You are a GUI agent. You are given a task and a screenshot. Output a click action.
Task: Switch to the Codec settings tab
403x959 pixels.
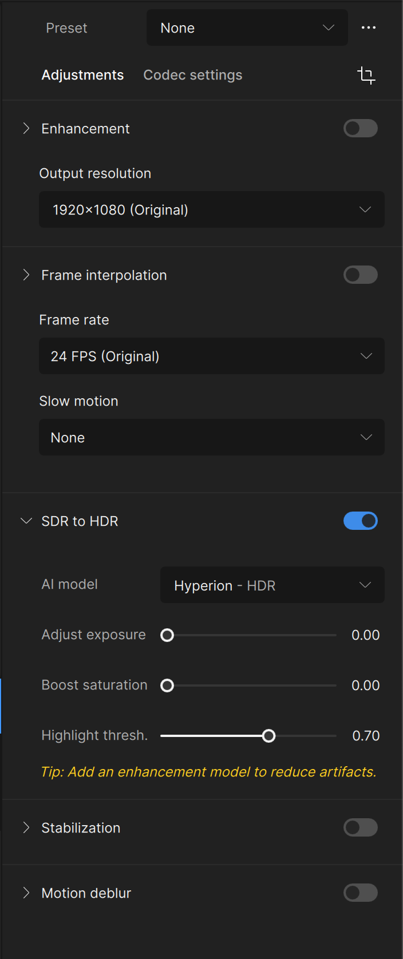point(192,74)
